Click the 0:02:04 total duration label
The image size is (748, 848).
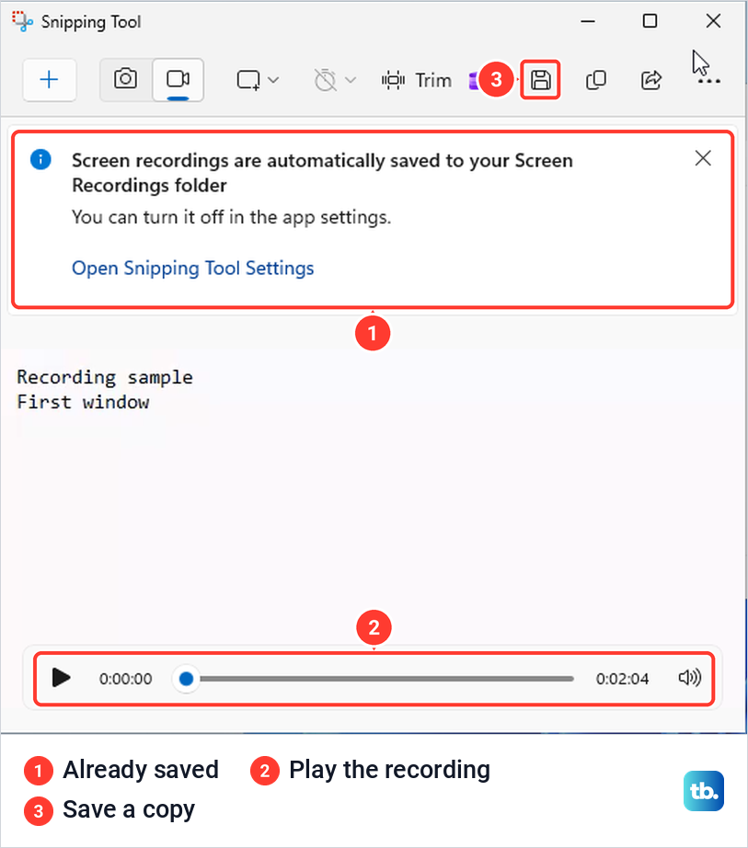coord(622,679)
